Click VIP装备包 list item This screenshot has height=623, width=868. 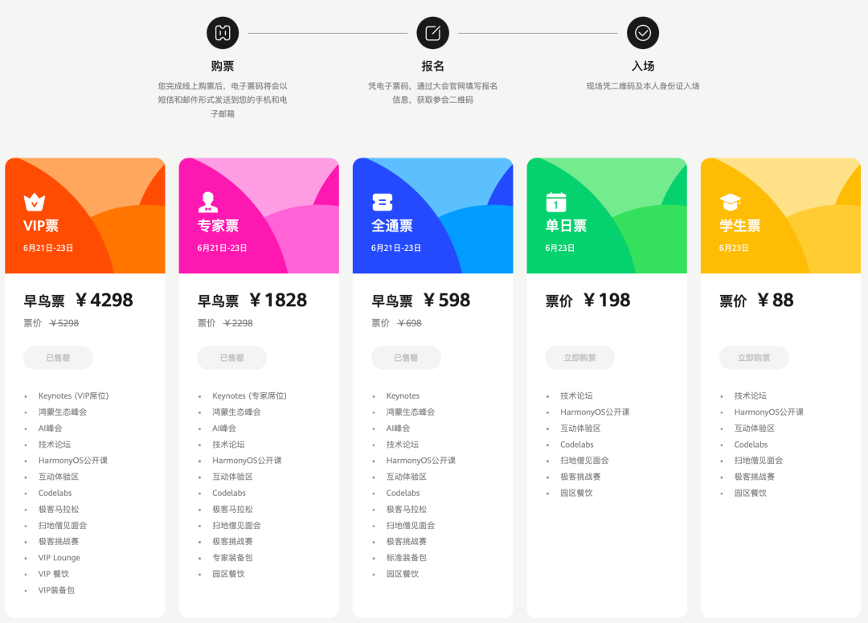coord(56,590)
